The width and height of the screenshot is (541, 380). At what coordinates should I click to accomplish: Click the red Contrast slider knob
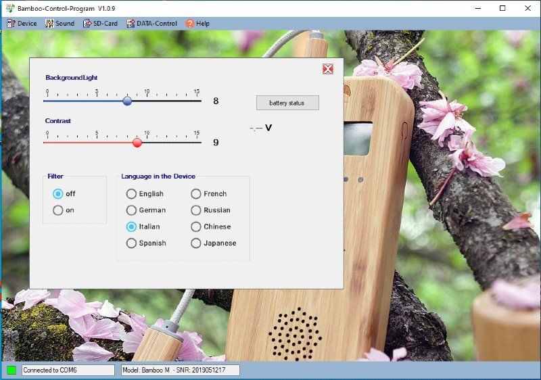[137, 143]
